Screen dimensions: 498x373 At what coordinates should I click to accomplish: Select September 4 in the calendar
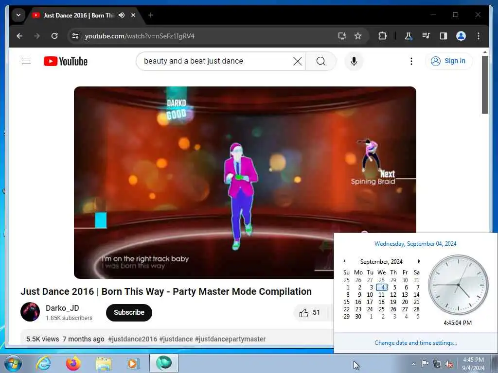(382, 288)
